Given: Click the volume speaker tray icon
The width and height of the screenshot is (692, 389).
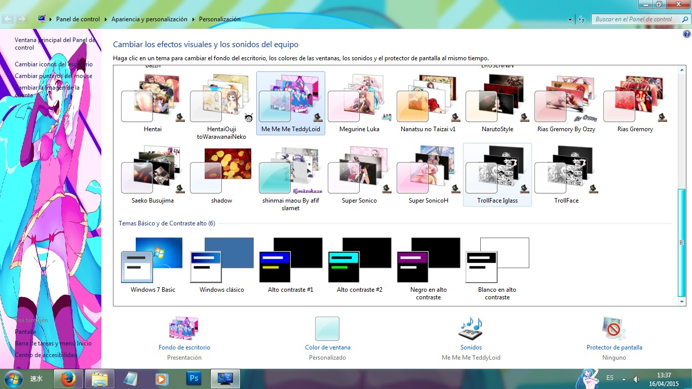Looking at the screenshot, I should pos(636,379).
